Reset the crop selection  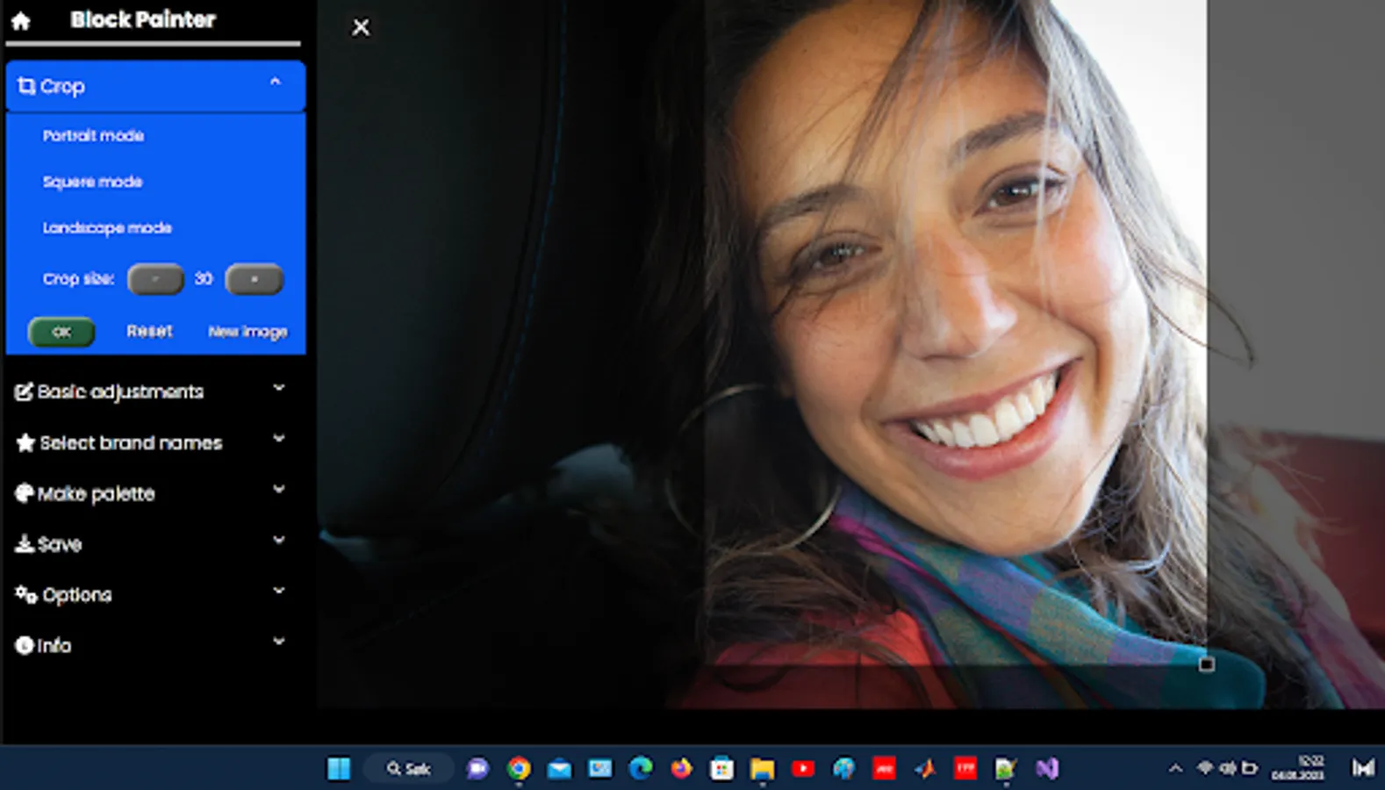(149, 332)
